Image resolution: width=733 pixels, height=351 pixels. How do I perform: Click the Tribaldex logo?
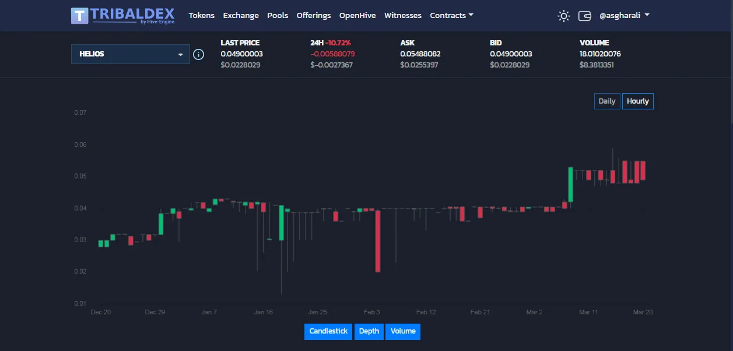122,16
